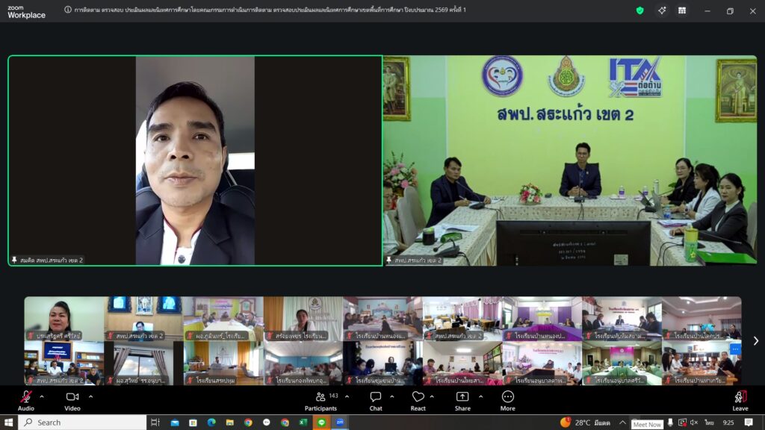Click the meeting info icon beside the title
Image resolution: width=765 pixels, height=430 pixels.
[x=68, y=10]
